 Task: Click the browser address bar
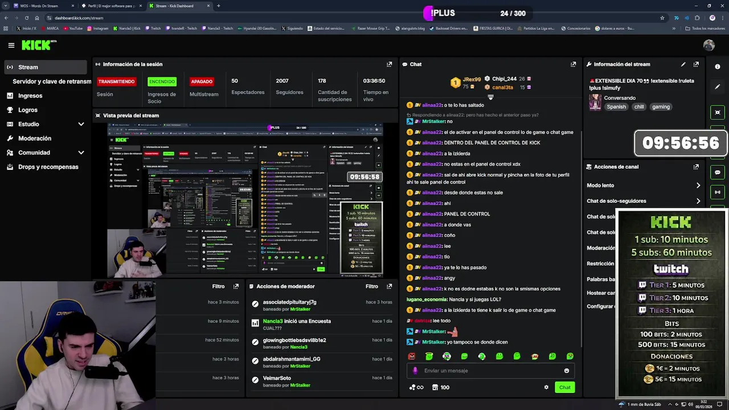[353, 18]
